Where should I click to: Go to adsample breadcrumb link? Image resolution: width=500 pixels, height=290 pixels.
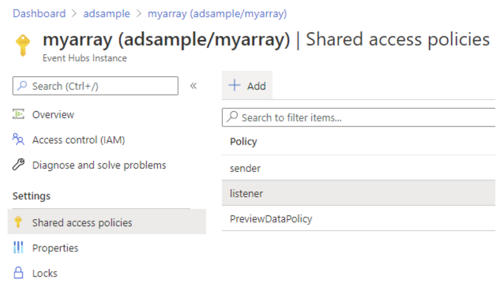tap(107, 14)
